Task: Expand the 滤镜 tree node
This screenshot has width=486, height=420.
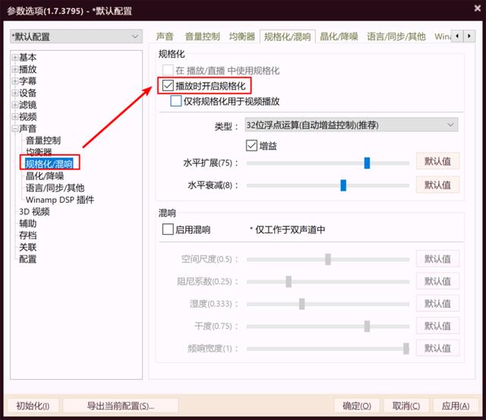Action: 14,105
